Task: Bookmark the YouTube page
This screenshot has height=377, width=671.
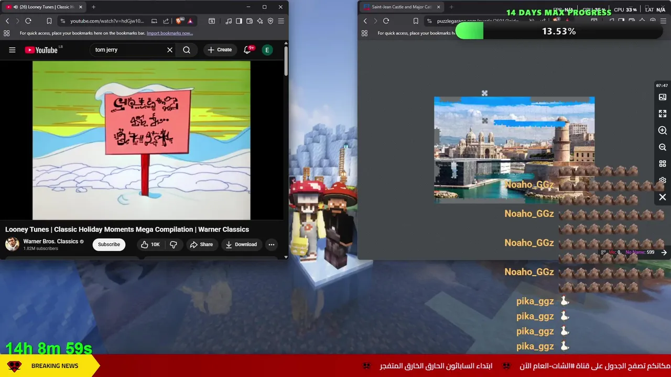Action: (49, 21)
